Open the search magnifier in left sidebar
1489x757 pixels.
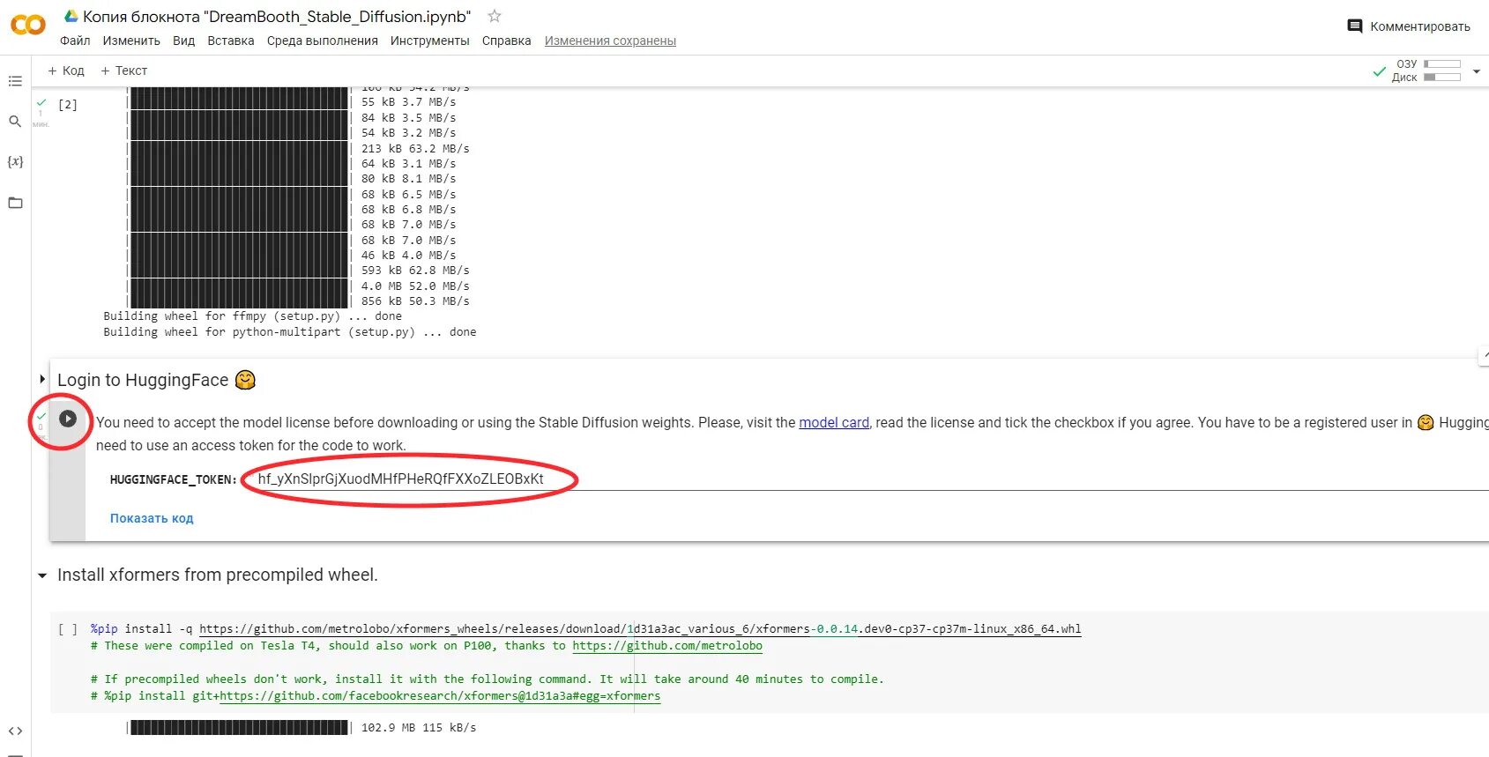(15, 122)
